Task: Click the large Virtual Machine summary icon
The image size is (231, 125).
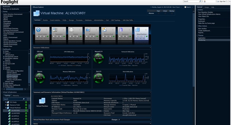Action: pyautogui.click(x=42, y=101)
